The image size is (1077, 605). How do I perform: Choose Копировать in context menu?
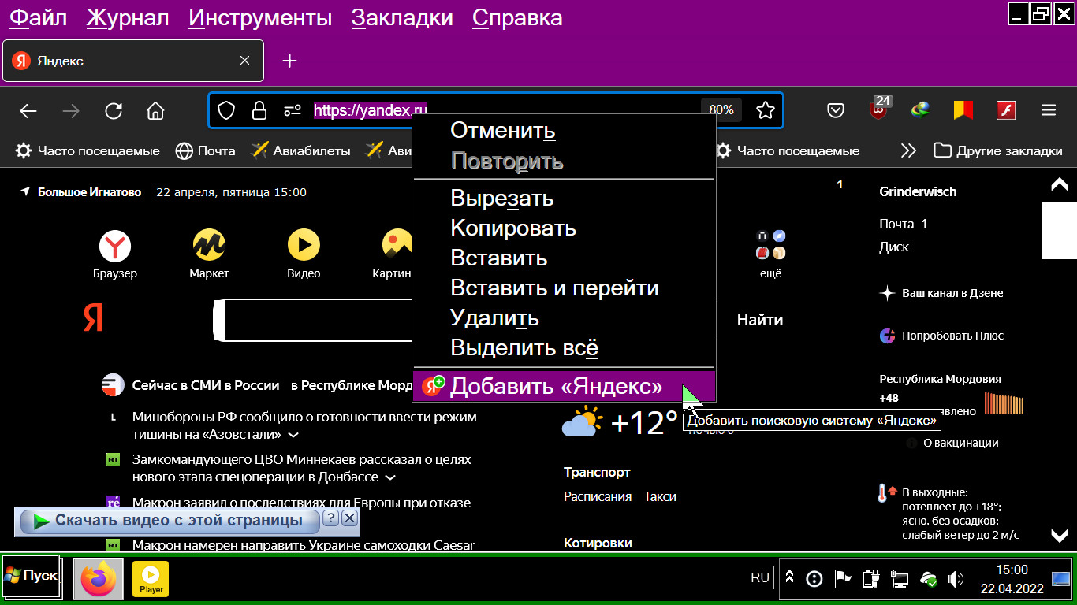pos(564,228)
